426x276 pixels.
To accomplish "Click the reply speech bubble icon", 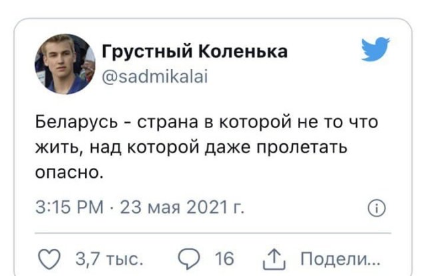I will coord(190,257).
